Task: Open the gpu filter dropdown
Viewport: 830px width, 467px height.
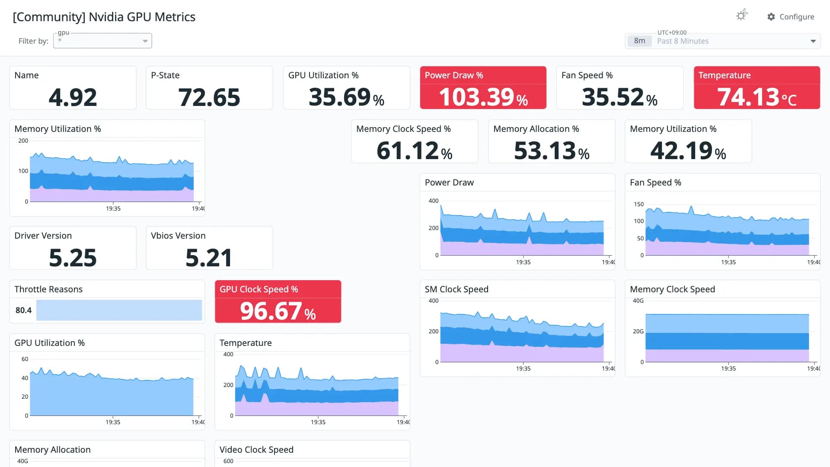Action: 145,41
